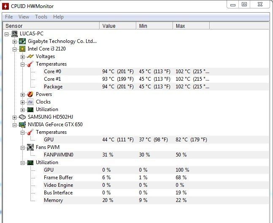Image resolution: width=273 pixels, height=223 pixels.
Task: Open the Help menu
Action: [x=58, y=17]
